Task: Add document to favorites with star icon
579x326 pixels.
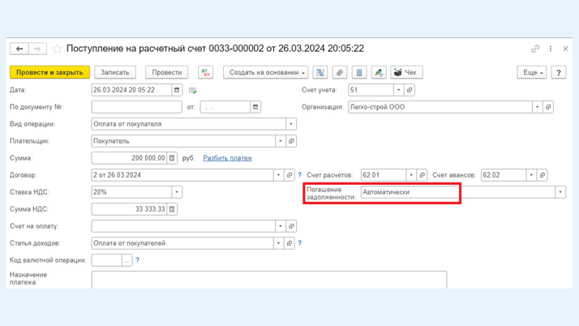Action: (57, 49)
